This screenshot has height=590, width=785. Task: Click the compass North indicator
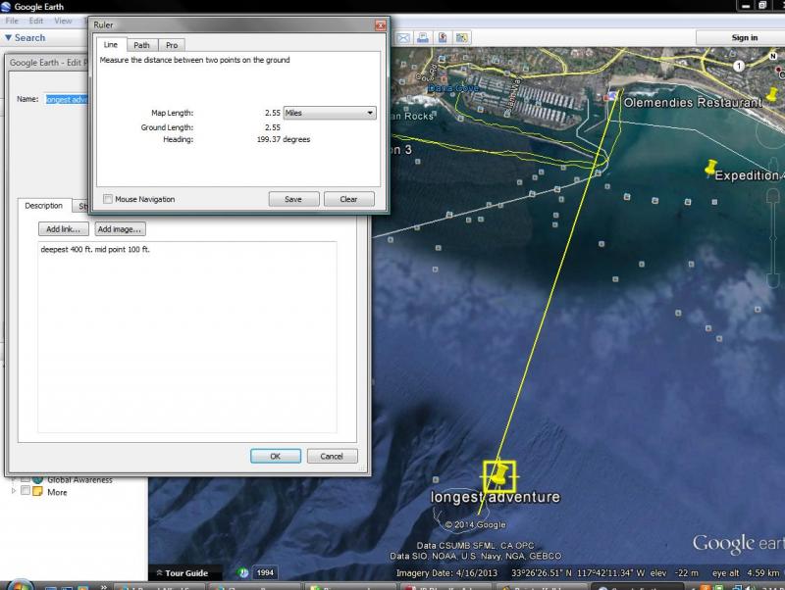(x=773, y=56)
